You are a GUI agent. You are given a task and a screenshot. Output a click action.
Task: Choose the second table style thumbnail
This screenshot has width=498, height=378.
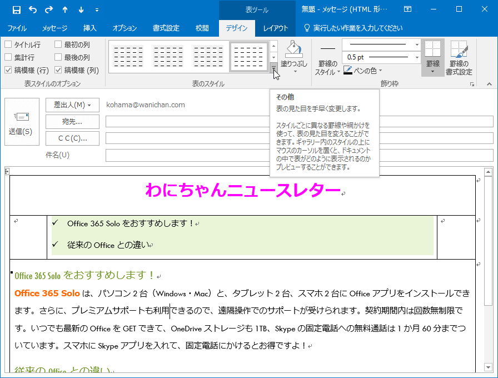(168, 57)
